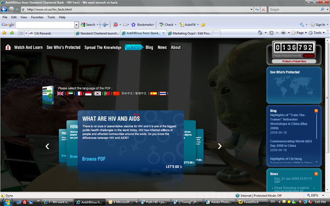Image resolution: width=330 pixels, height=206 pixels.
Task: Select the South Korean flag language
Action: click(97, 93)
